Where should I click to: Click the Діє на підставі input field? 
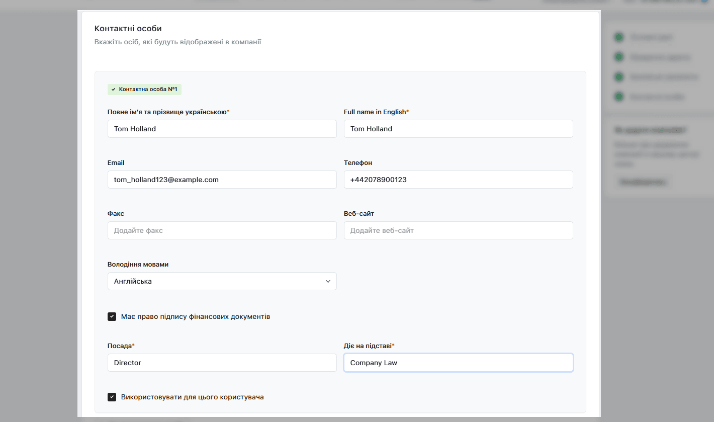point(458,363)
